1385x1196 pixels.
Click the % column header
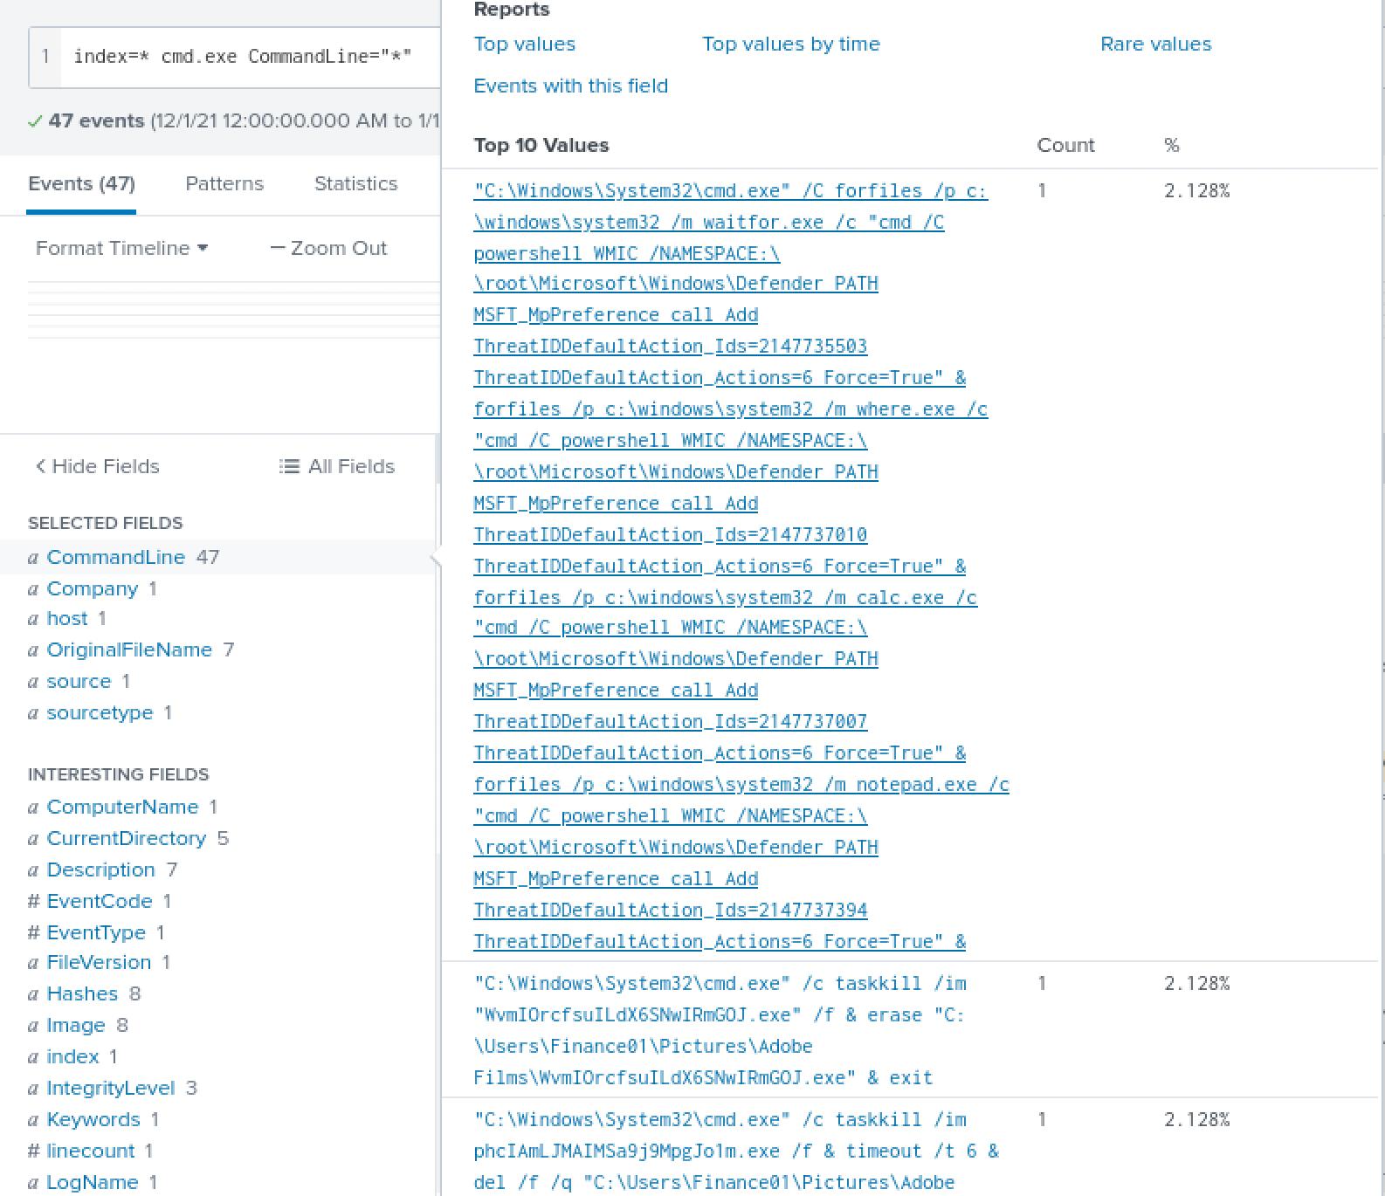pos(1172,145)
